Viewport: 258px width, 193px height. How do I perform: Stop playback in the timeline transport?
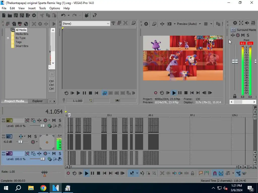pyautogui.click(x=99, y=173)
